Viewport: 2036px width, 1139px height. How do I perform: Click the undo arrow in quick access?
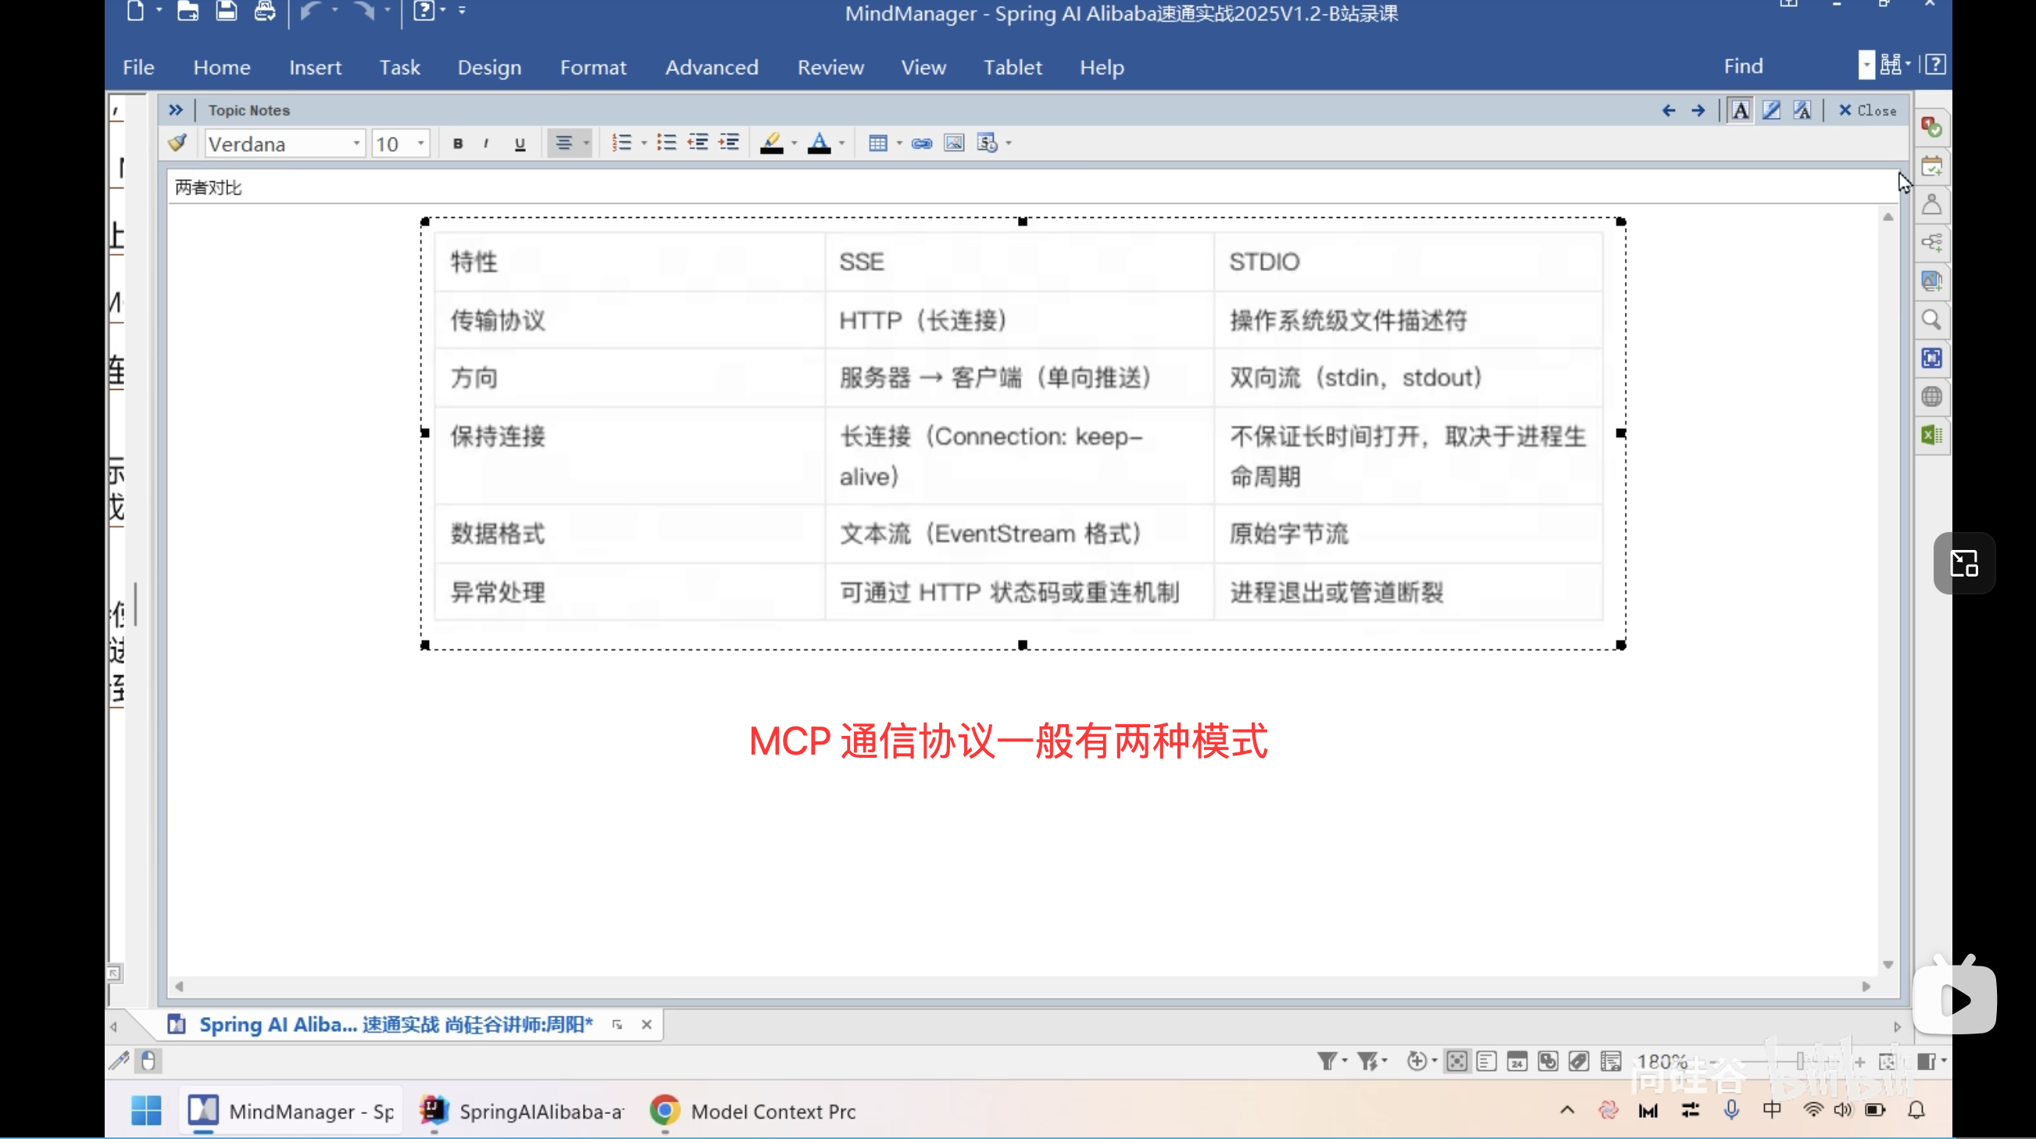(x=312, y=11)
